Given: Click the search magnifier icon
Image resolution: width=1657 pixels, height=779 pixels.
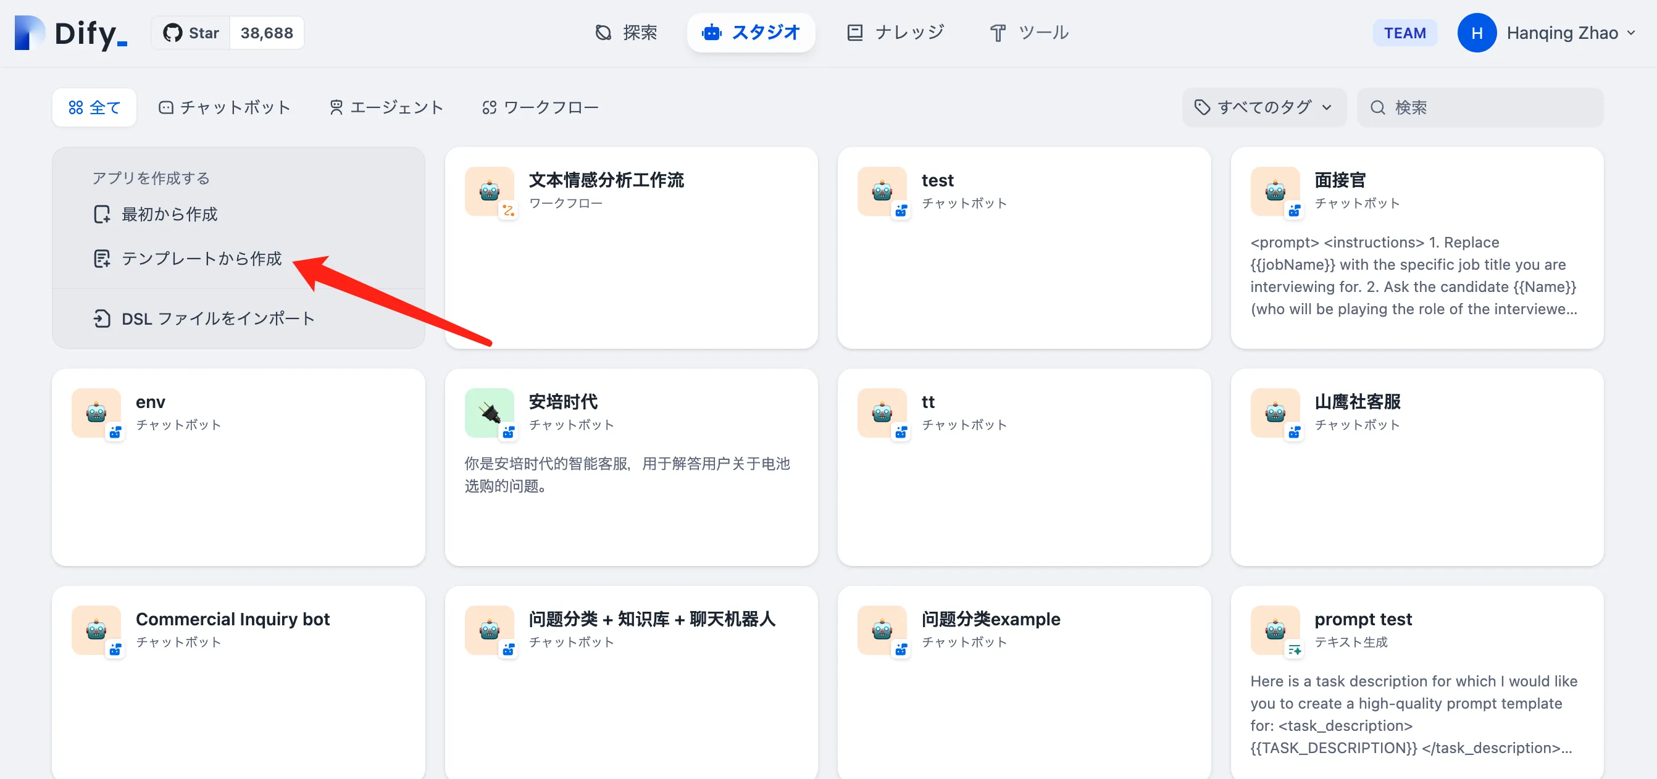Looking at the screenshot, I should coord(1377,107).
